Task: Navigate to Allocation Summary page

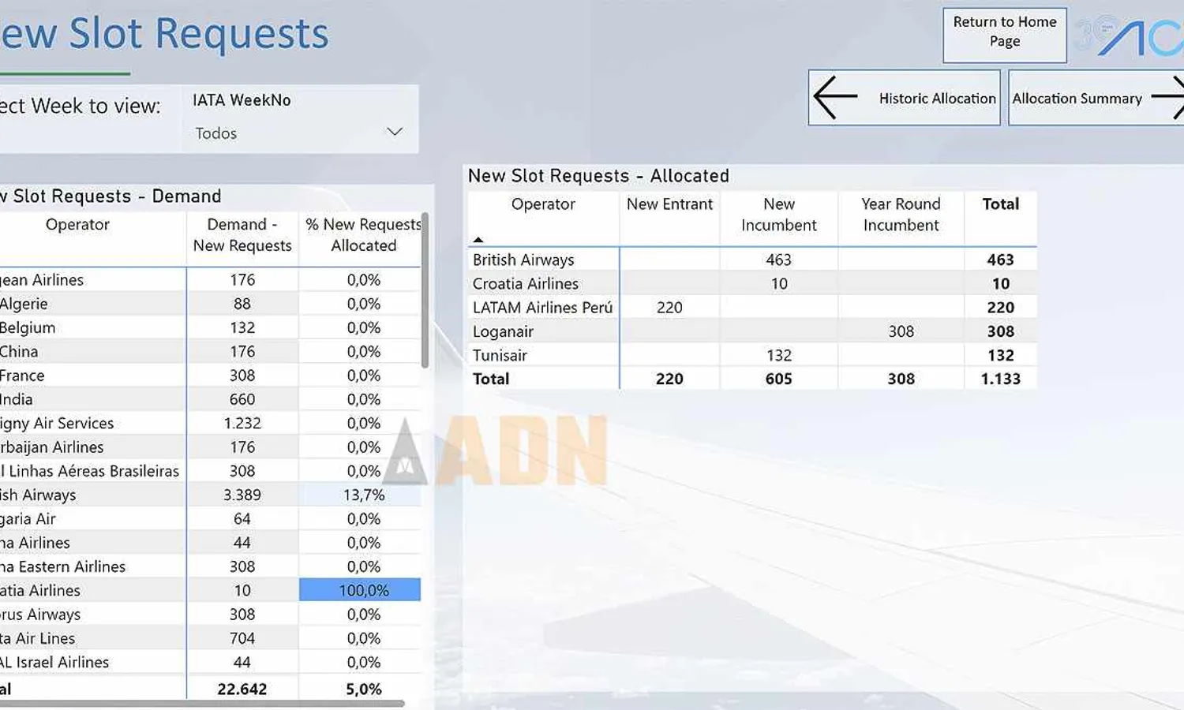Action: point(1077,98)
